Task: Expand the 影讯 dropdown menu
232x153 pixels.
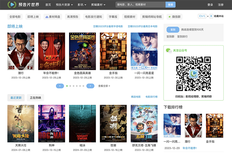Action: coord(82,5)
